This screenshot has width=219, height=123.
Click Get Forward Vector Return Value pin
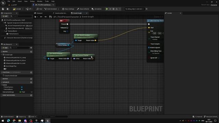click(92, 58)
